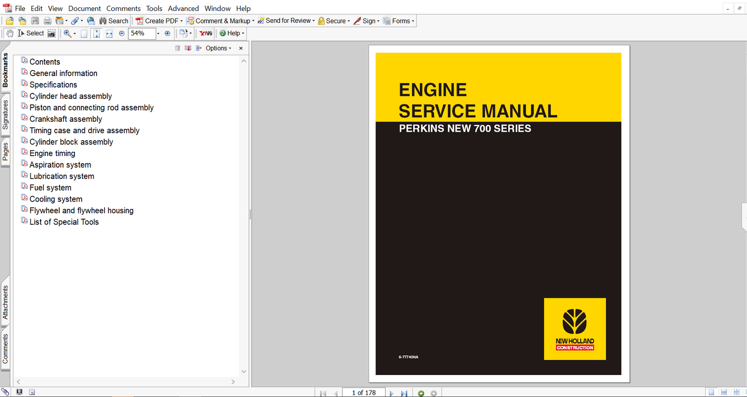Image resolution: width=747 pixels, height=397 pixels.
Task: Open the Advanced menu
Action: coord(183,8)
